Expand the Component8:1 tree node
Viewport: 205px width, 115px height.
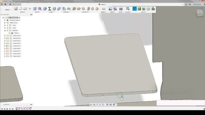(5, 54)
